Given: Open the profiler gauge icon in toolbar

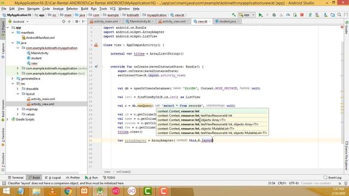Looking at the screenshot, I should pyautogui.click(x=288, y=15).
